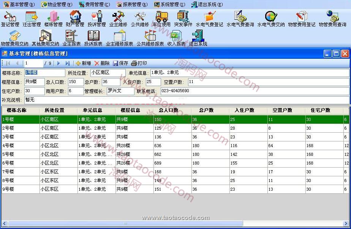
Task: Select the 车位使用 parking icon
Action: (x=161, y=19)
